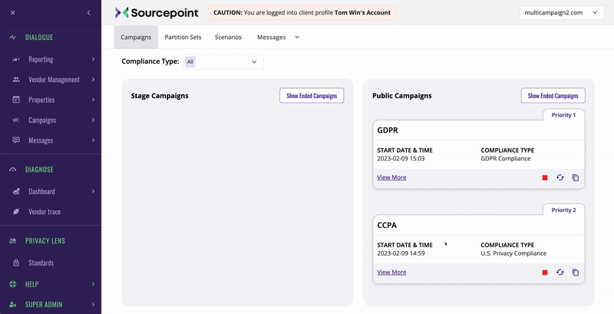Switch to the Partition Sets tab
Viewport: 614px width, 314px height.
[x=183, y=37]
